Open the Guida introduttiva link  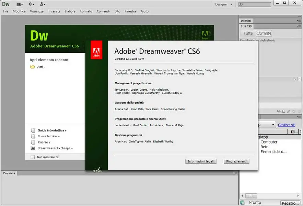click(x=52, y=130)
